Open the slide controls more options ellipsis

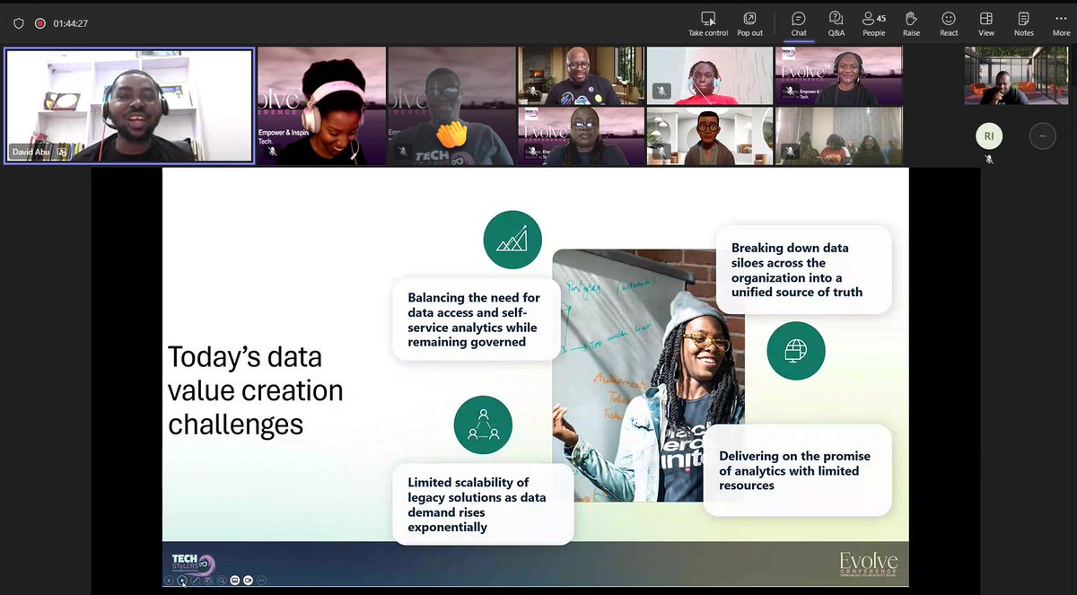[x=261, y=581]
